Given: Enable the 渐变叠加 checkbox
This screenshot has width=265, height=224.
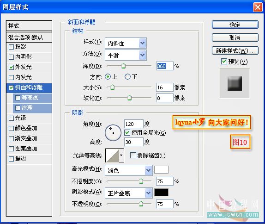Looking at the screenshot, I should pos(11,138).
